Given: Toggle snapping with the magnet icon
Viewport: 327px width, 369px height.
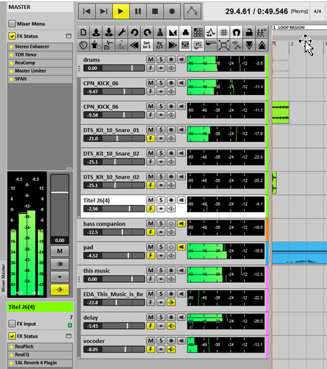Looking at the screenshot, I should 237,32.
